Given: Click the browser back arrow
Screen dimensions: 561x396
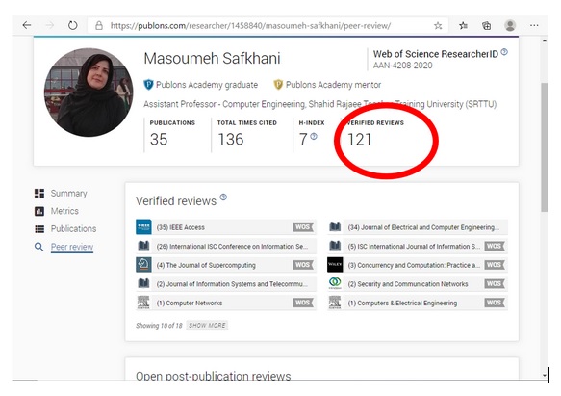Looking at the screenshot, I should (27, 25).
